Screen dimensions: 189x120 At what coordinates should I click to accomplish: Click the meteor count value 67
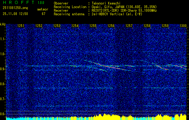click(44, 14)
